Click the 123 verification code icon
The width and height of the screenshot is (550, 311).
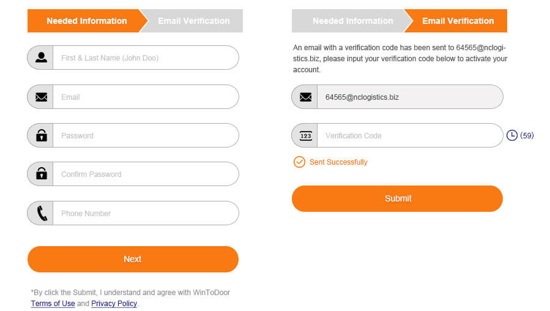click(x=305, y=135)
